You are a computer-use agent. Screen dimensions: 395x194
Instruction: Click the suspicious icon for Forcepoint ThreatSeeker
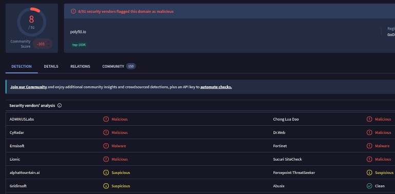[369, 172]
